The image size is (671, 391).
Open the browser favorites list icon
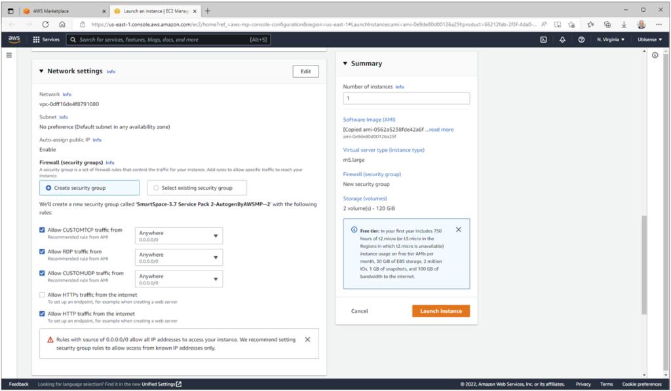click(590, 24)
